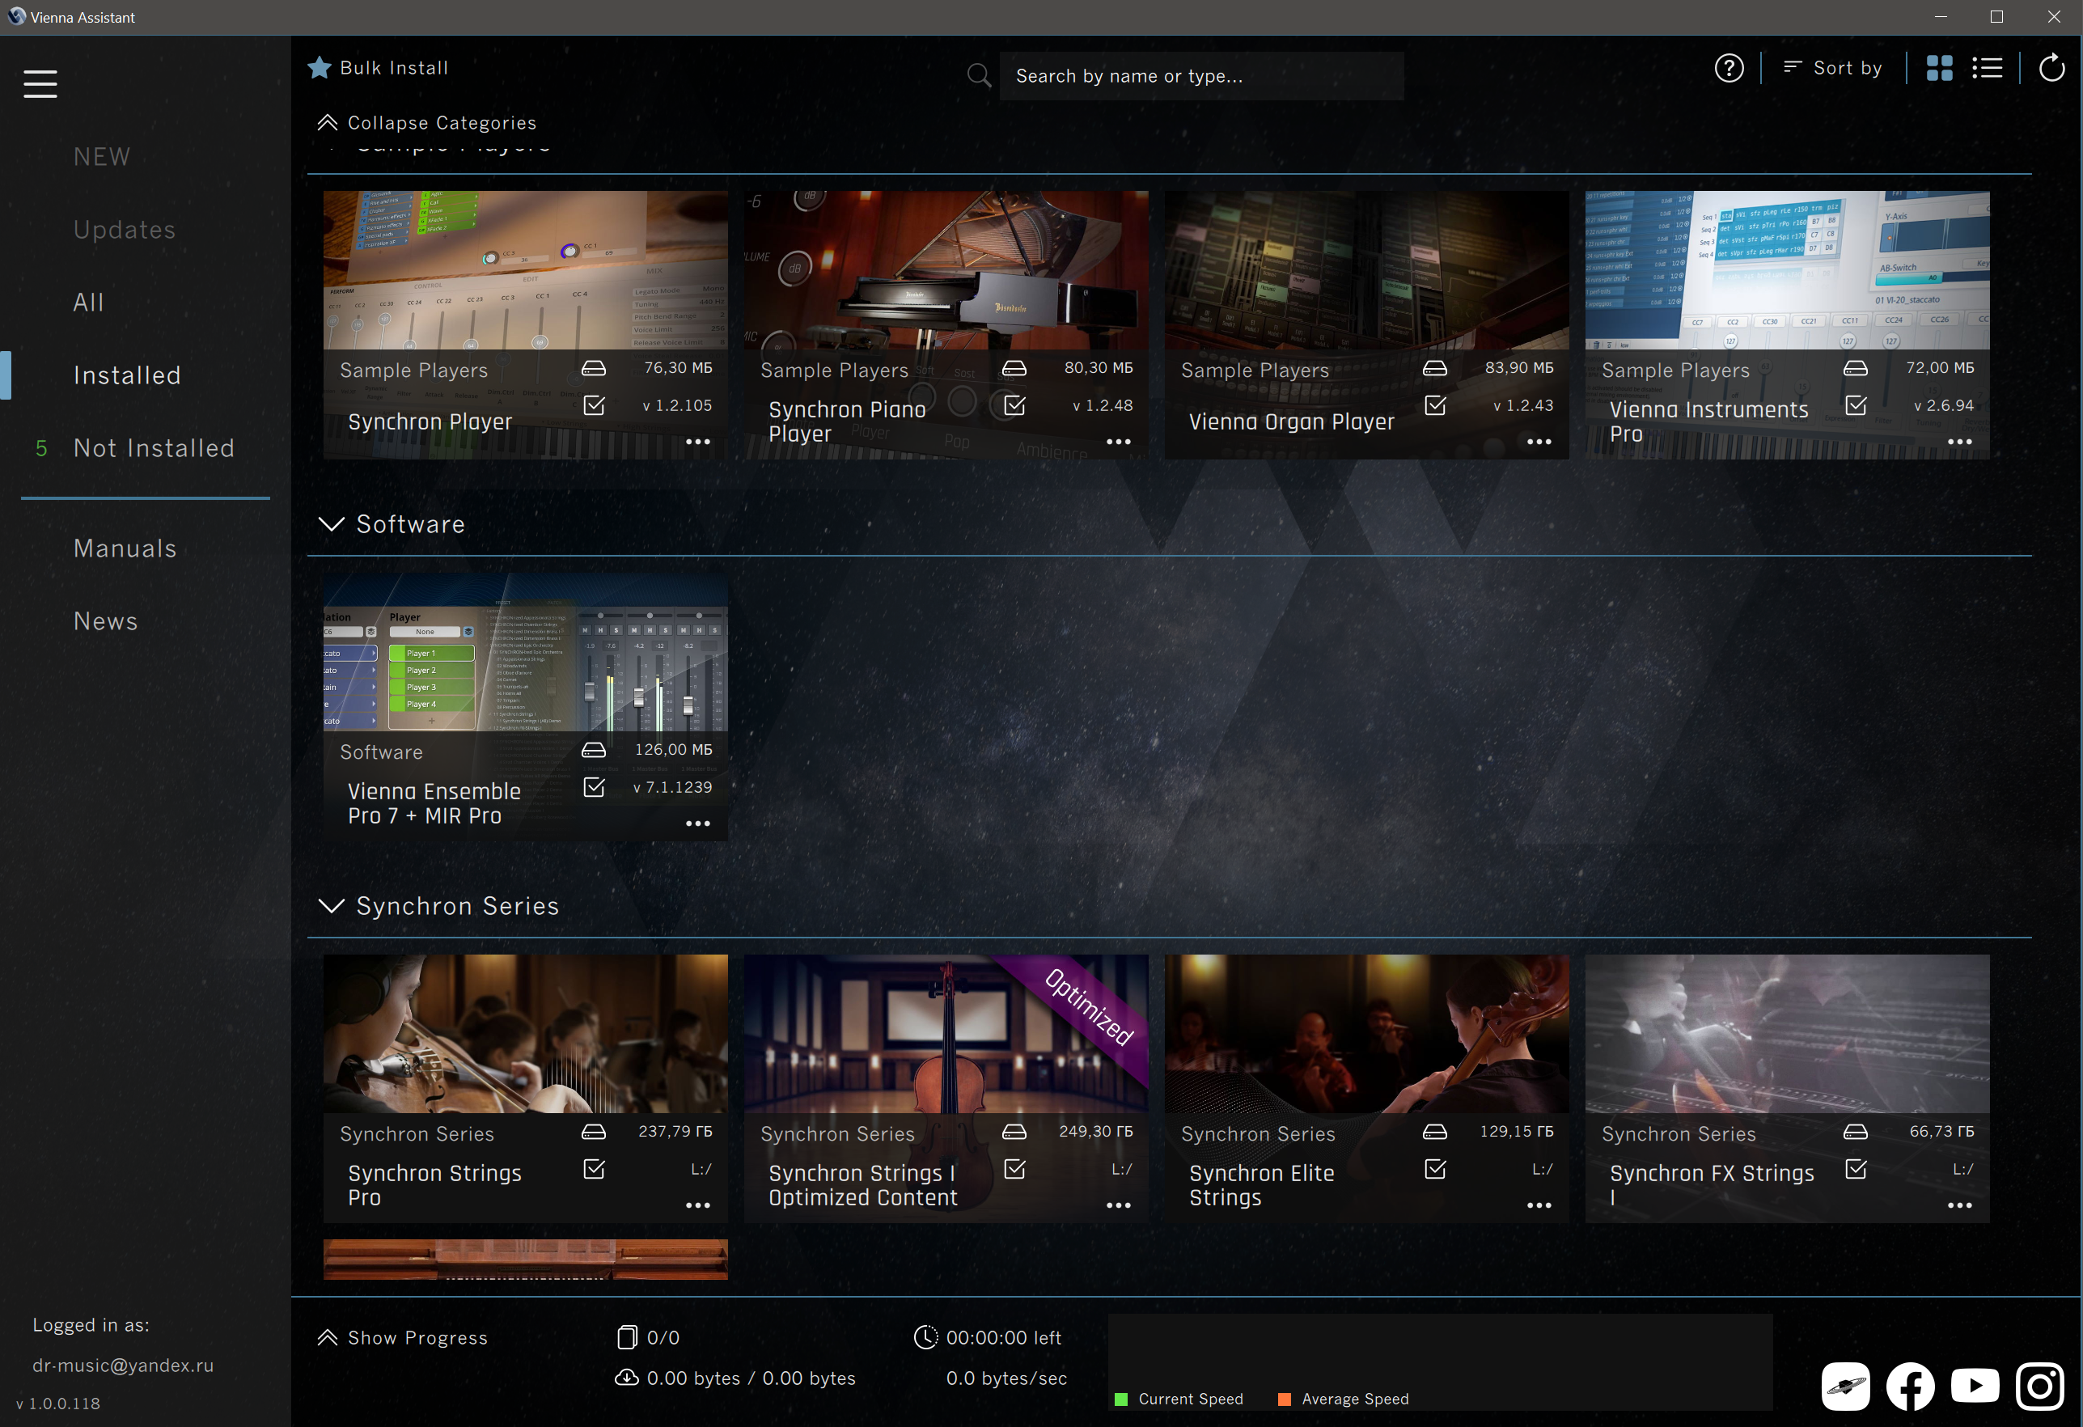This screenshot has width=2083, height=1427.
Task: Click the disk icon on Synchron Elite Strings card
Action: (1435, 1132)
